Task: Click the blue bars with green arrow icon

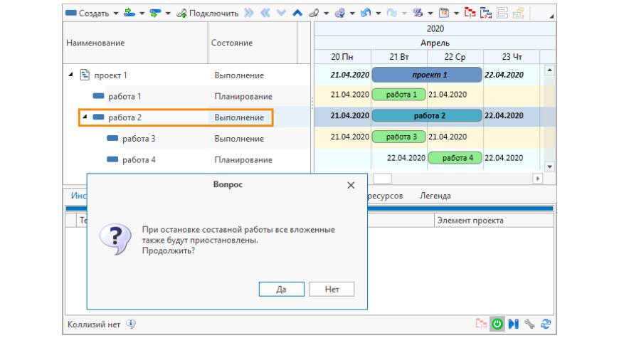Action: coord(155,13)
